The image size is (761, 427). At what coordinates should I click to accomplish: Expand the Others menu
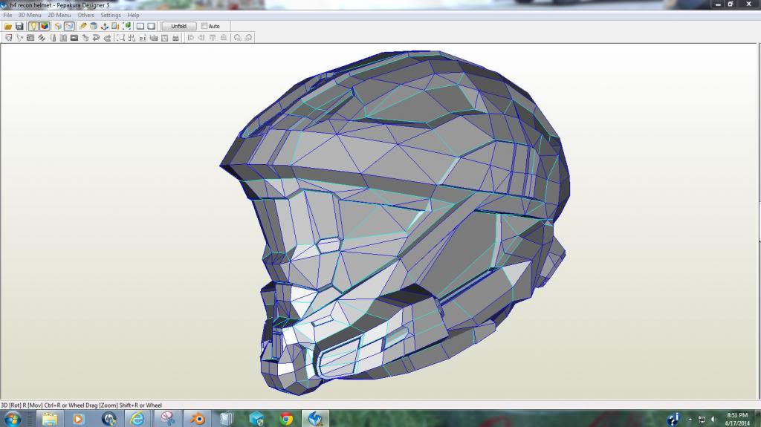click(86, 15)
